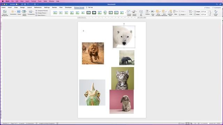Image resolution: width=223 pixels, height=125 pixels.
Task: Open the Comments pane button
Action: pyautogui.click(x=216, y=8)
